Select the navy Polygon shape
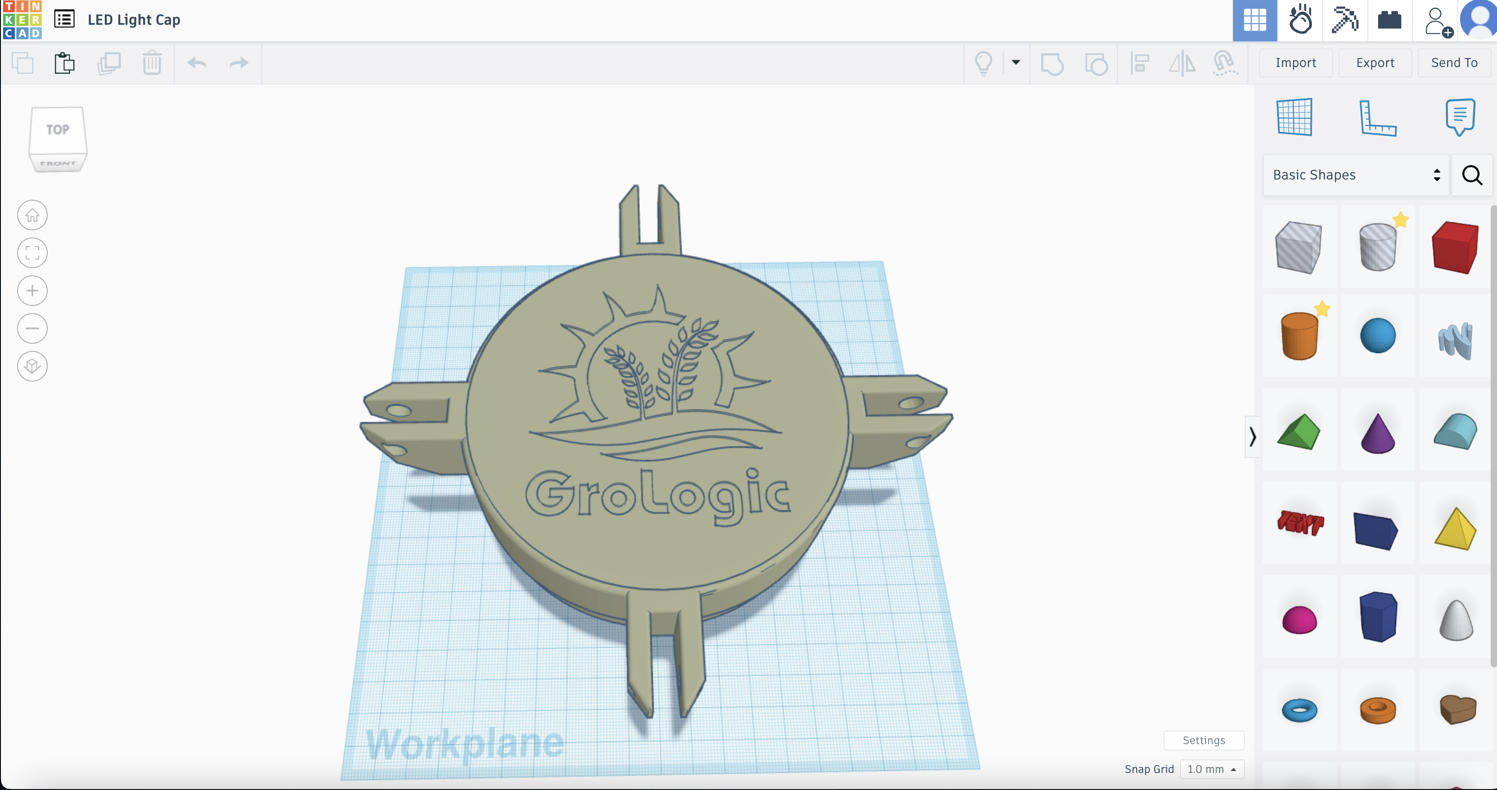 [x=1377, y=617]
